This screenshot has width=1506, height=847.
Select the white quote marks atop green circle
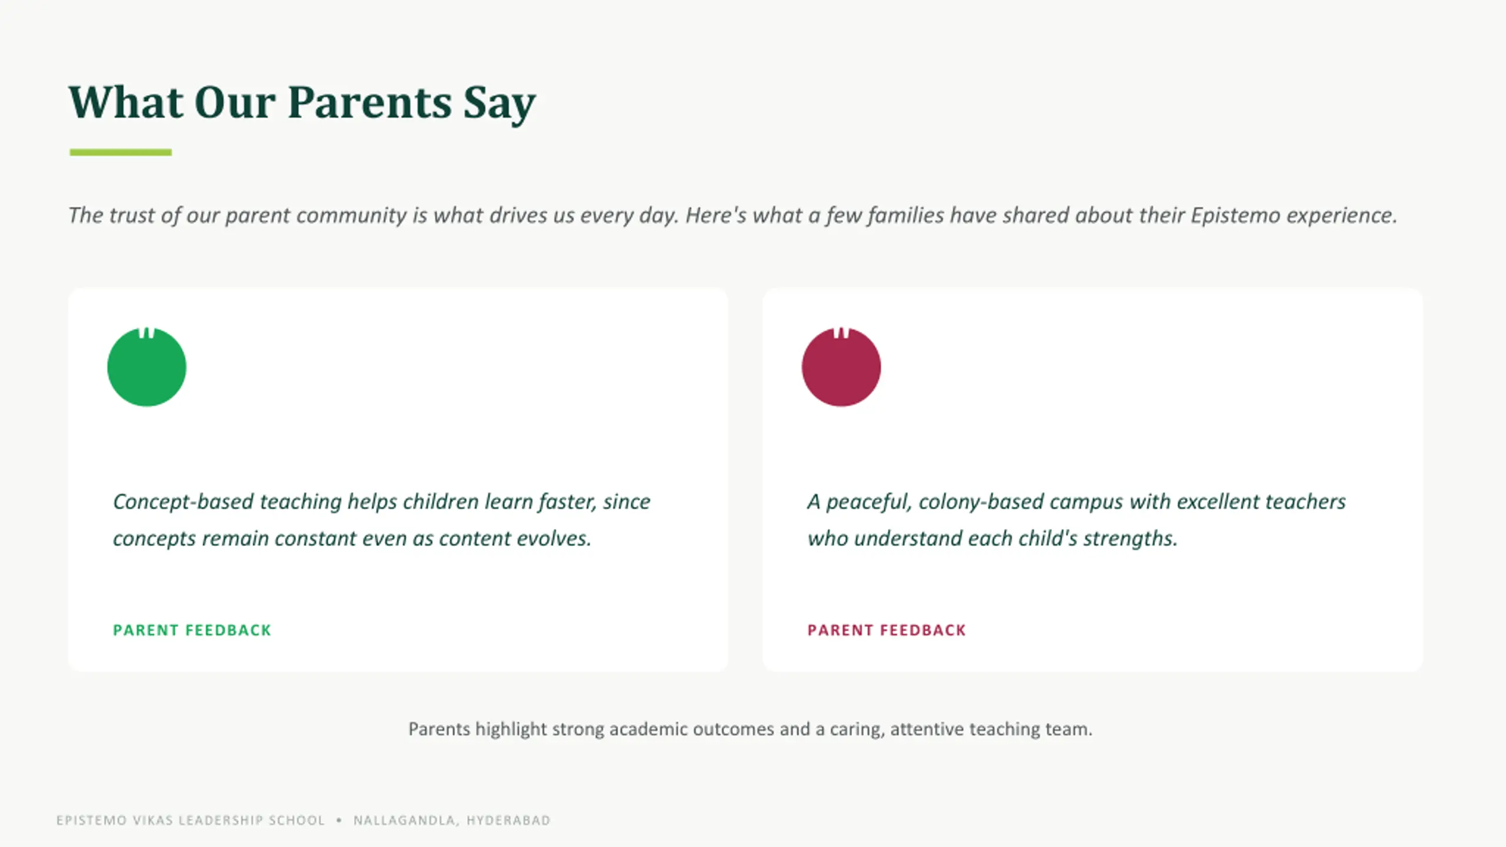tap(146, 333)
